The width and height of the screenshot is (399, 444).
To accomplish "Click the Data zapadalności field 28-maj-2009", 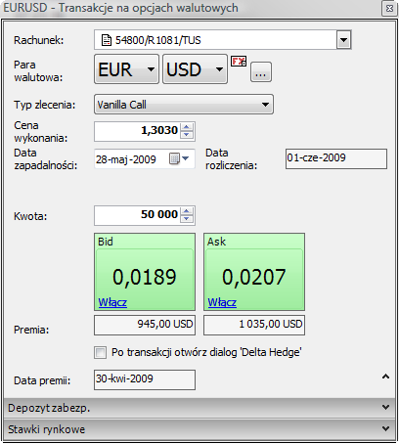I will pos(145,159).
